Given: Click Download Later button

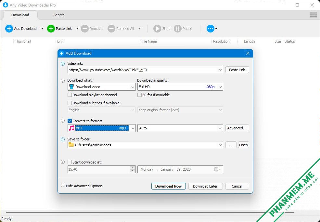Looking at the screenshot, I should point(205,186).
